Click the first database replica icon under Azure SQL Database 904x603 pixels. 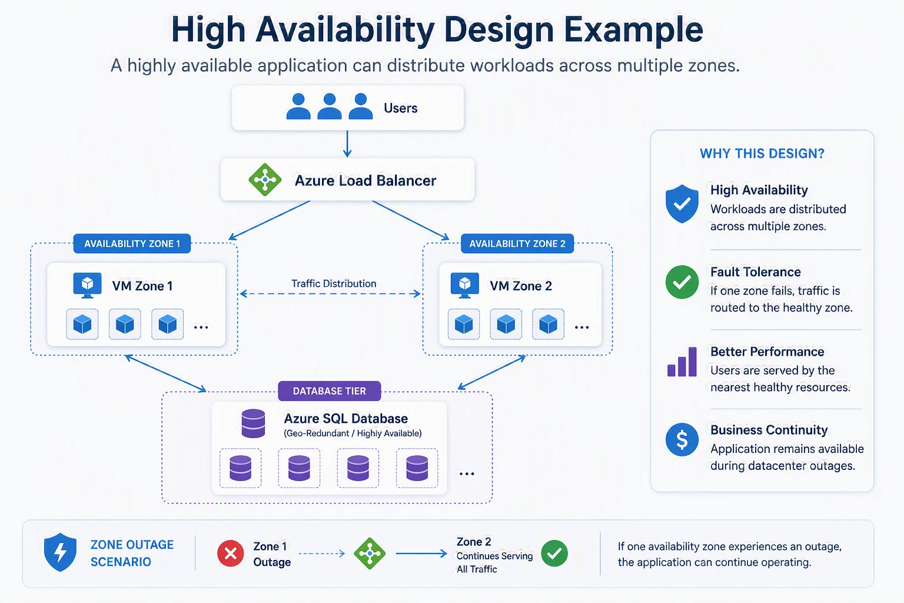pyautogui.click(x=240, y=468)
